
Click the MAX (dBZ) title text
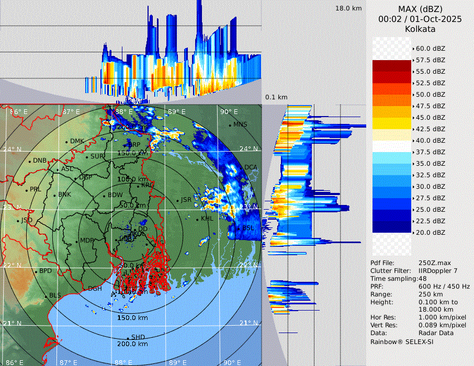click(x=420, y=9)
